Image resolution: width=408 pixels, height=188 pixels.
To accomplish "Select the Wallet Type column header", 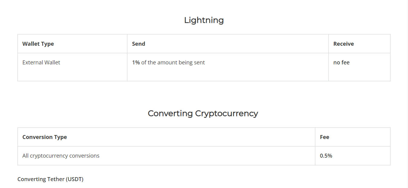I will [38, 44].
